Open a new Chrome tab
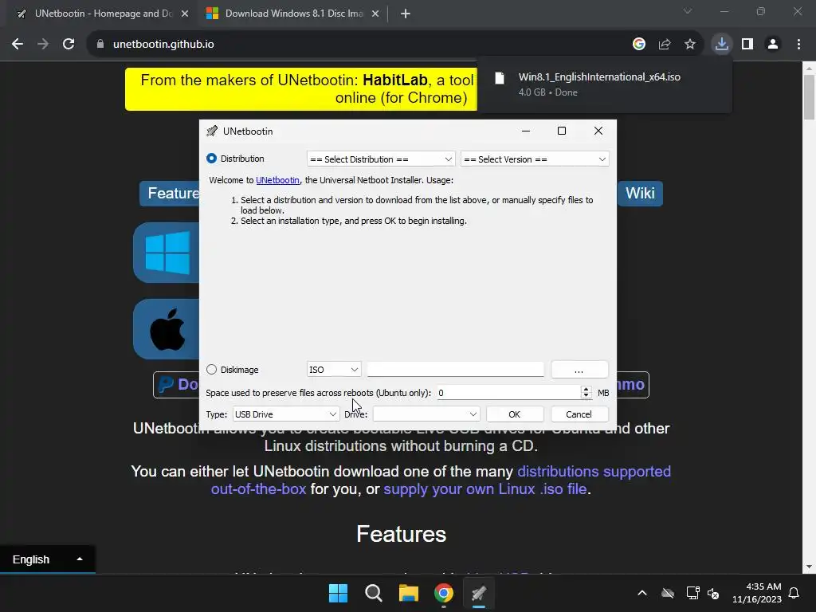The height and width of the screenshot is (612, 816). (406, 14)
